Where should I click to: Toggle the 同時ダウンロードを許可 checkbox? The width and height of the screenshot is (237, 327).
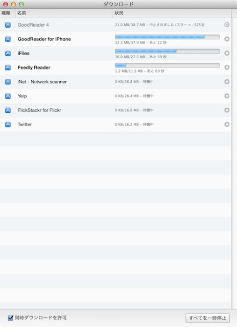pyautogui.click(x=10, y=318)
